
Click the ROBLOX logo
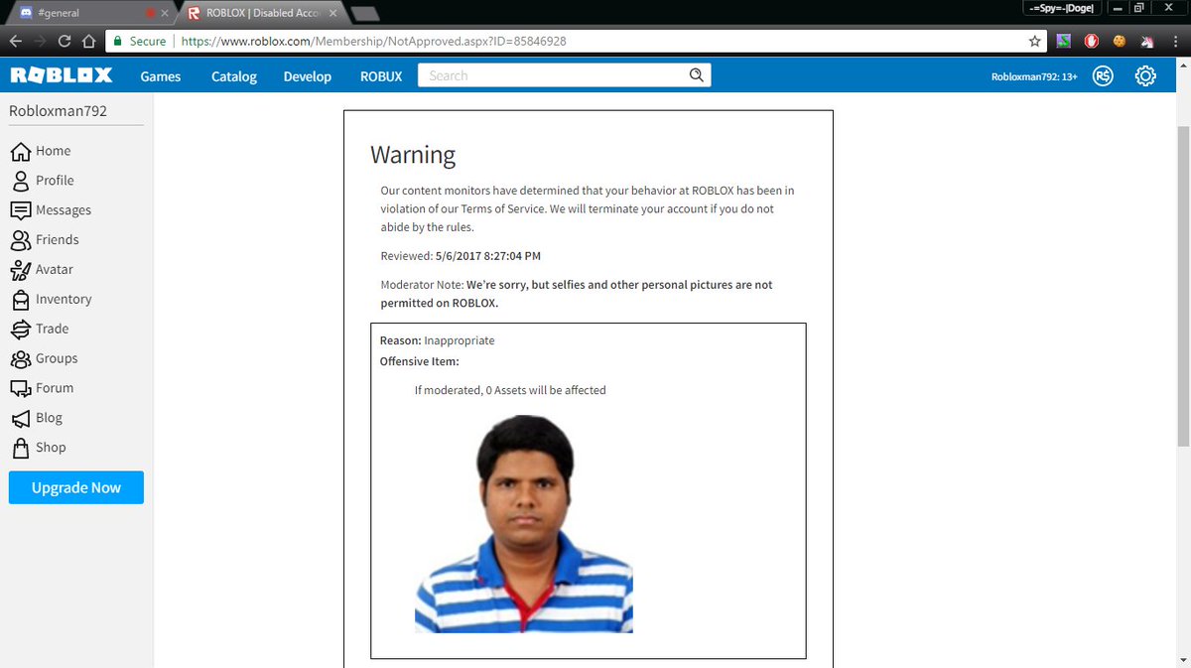click(x=61, y=75)
